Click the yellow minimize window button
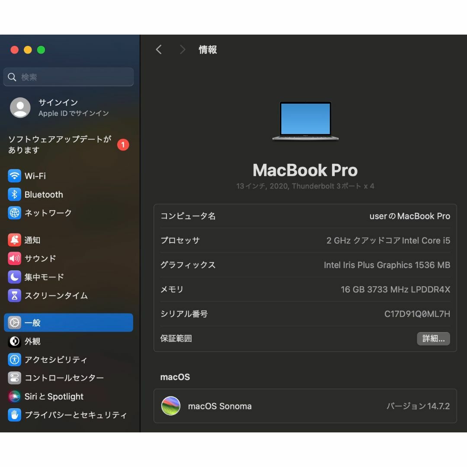 [28, 50]
